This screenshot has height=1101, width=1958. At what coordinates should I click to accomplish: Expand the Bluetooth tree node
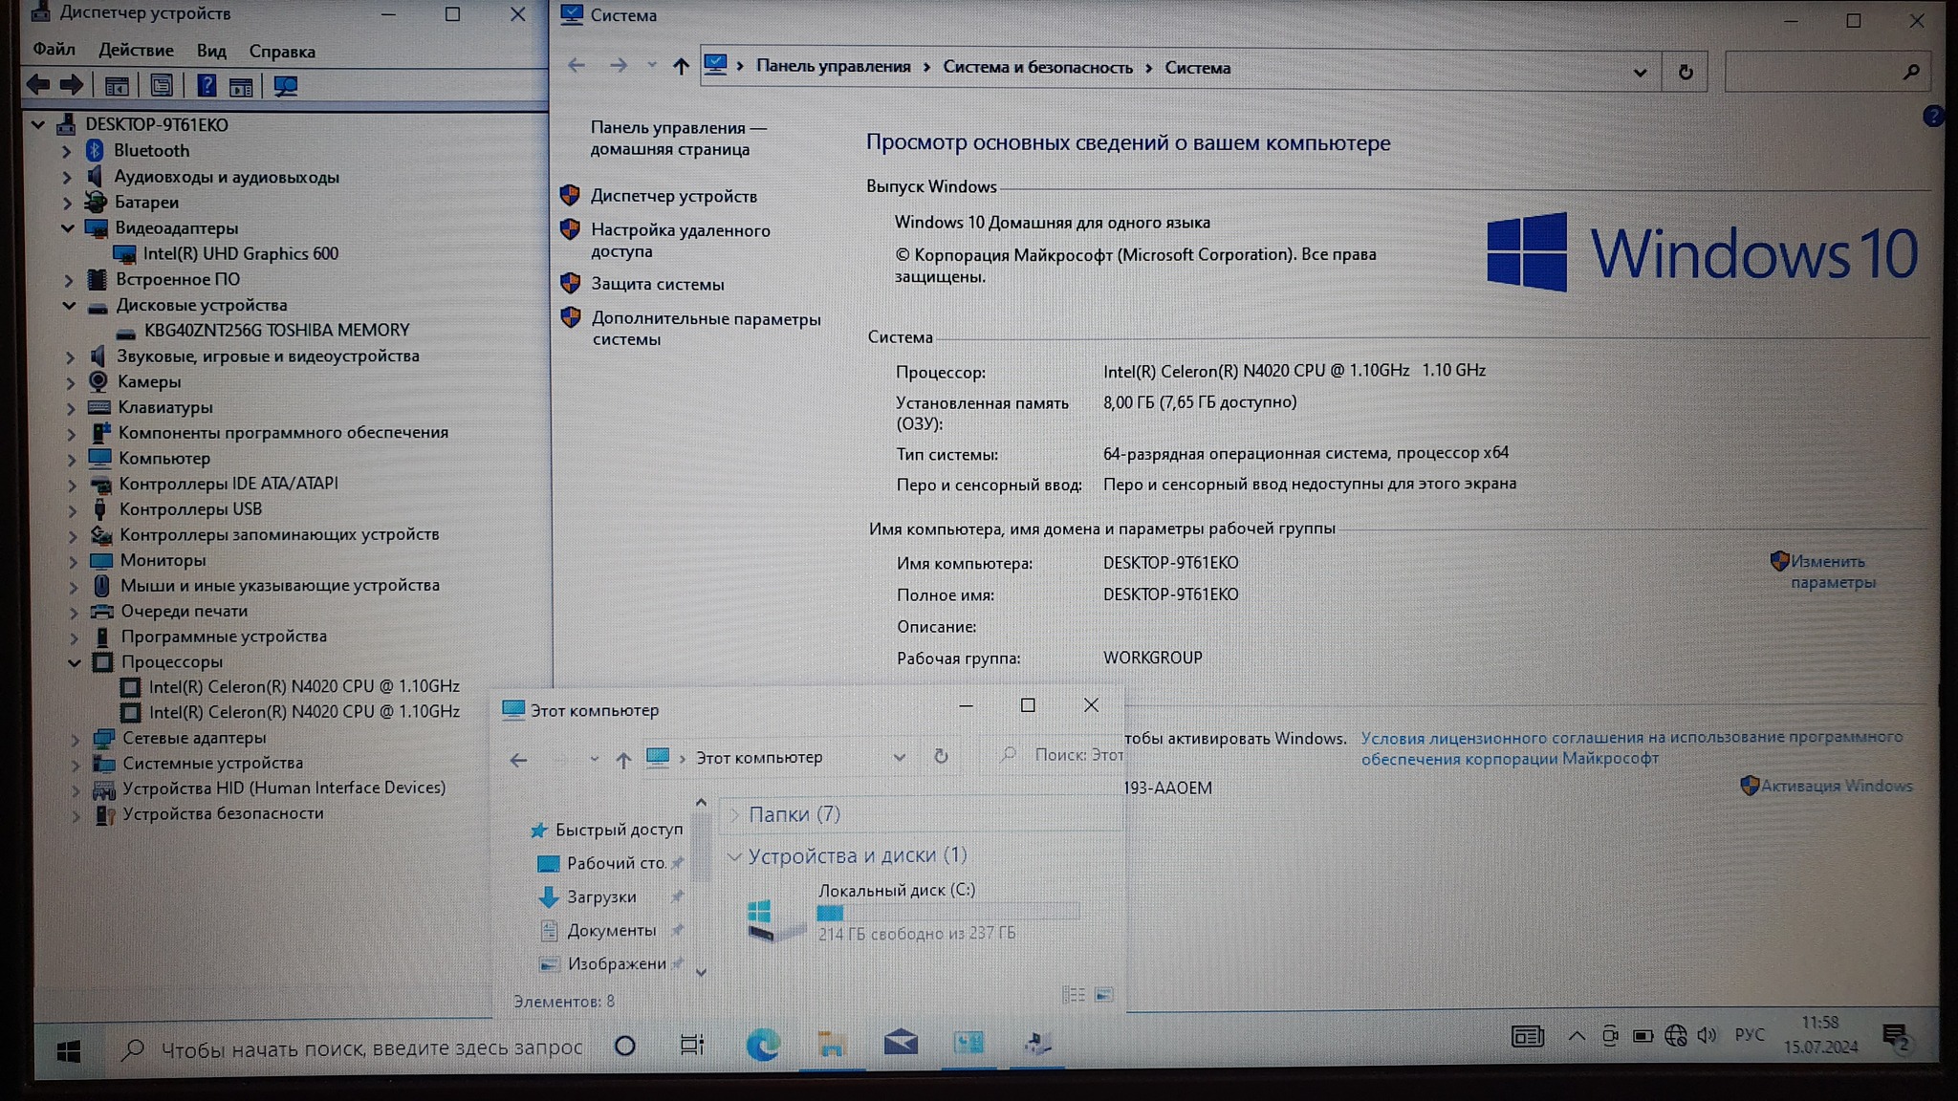click(x=66, y=151)
